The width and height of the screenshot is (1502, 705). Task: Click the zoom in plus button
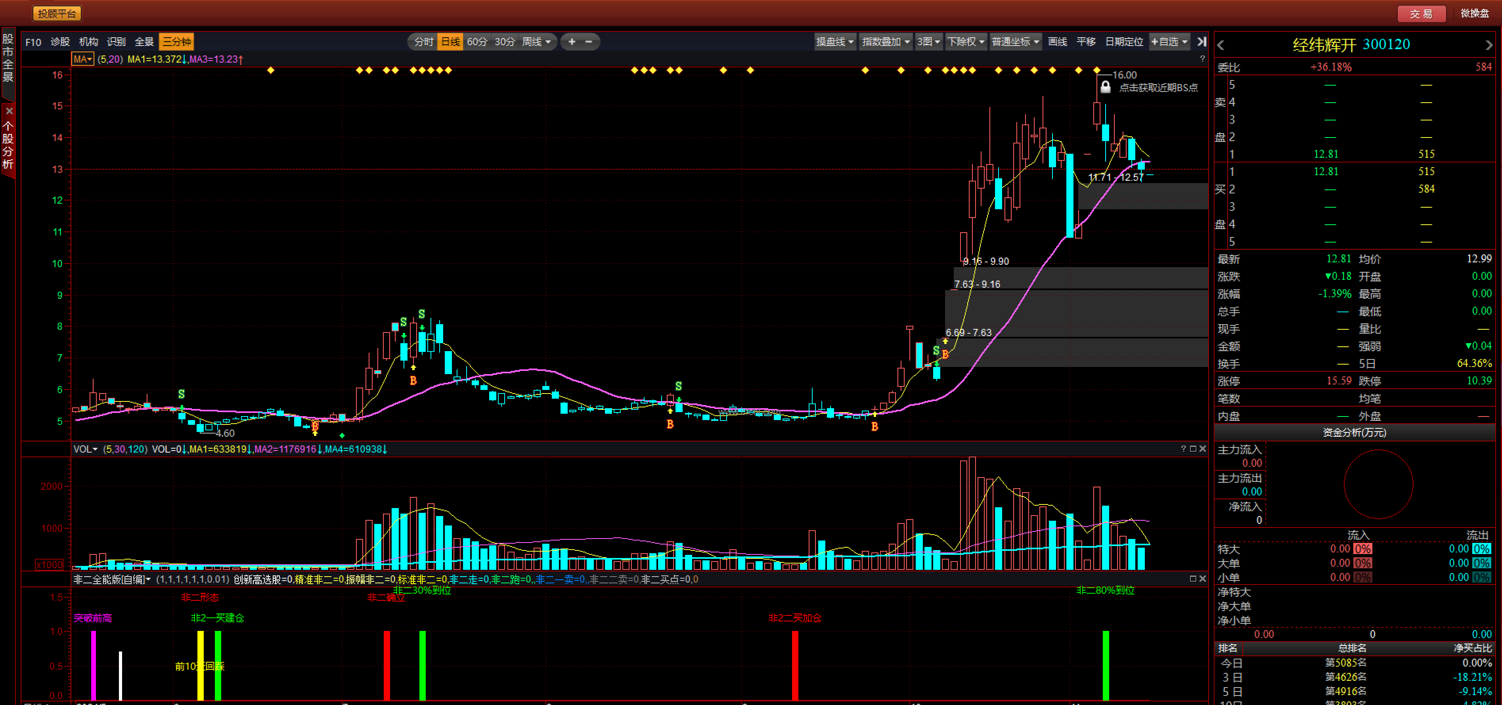click(x=571, y=41)
